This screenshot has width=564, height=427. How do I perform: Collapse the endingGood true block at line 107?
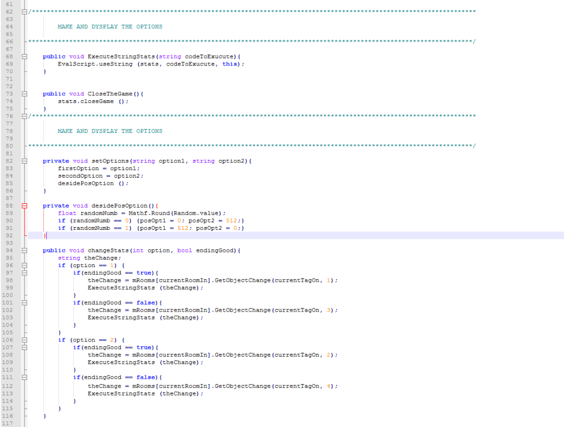tap(24, 347)
